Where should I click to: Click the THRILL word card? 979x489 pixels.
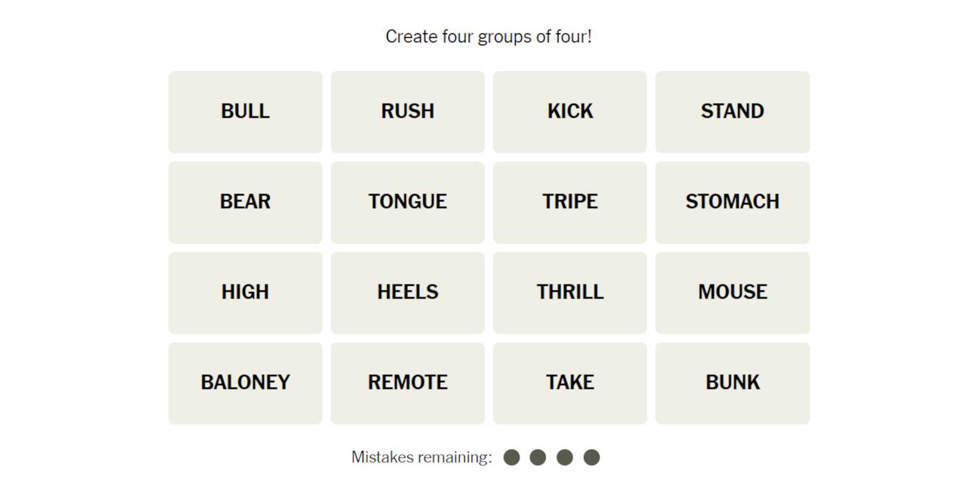click(x=570, y=293)
